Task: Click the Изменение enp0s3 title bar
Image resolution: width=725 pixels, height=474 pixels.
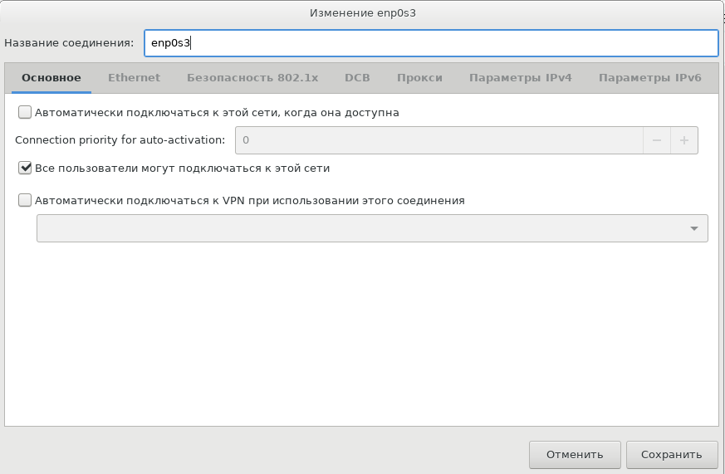Action: (x=362, y=14)
